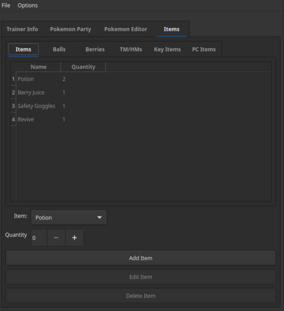Click the Quantity column header
This screenshot has height=311, width=284.
pos(83,67)
